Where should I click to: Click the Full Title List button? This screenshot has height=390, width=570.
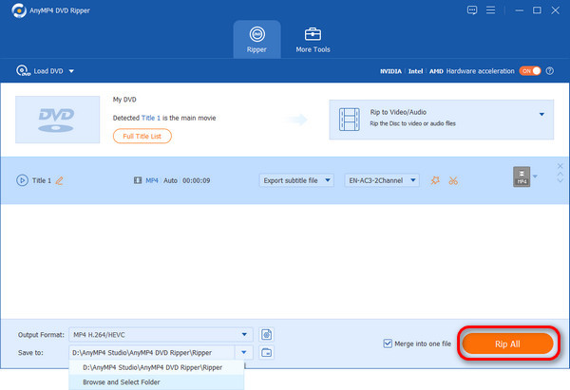tap(142, 136)
